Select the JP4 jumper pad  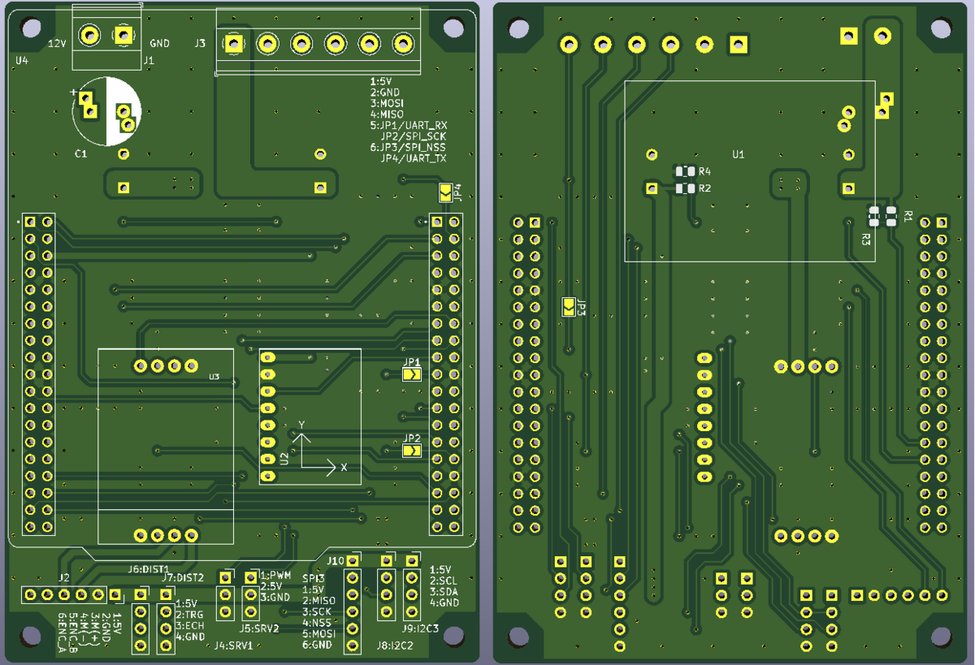coord(446,192)
